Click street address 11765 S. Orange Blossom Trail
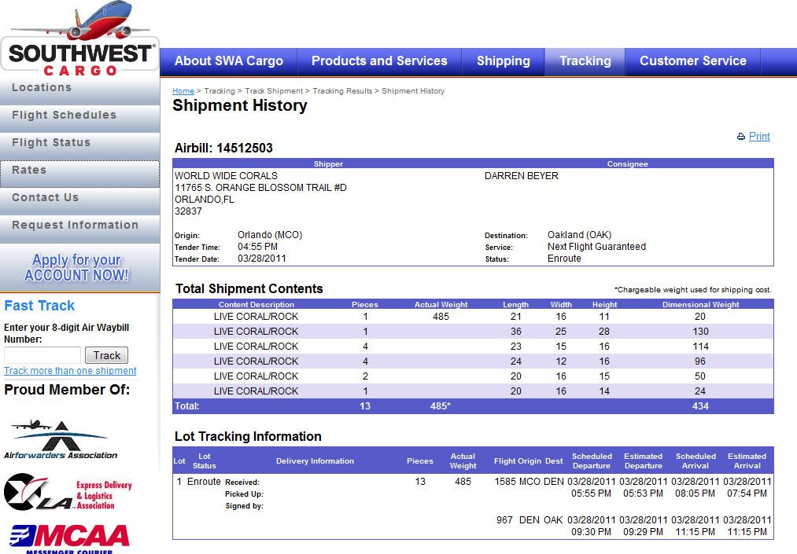The width and height of the screenshot is (797, 554). tap(260, 188)
